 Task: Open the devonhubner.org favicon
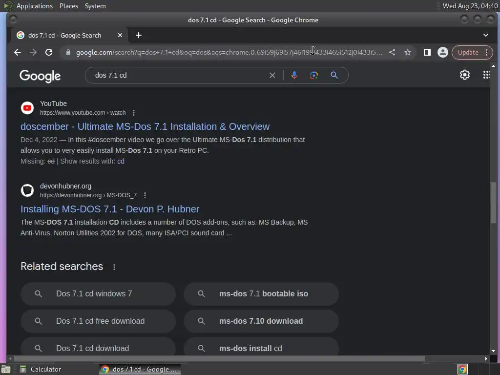[27, 190]
